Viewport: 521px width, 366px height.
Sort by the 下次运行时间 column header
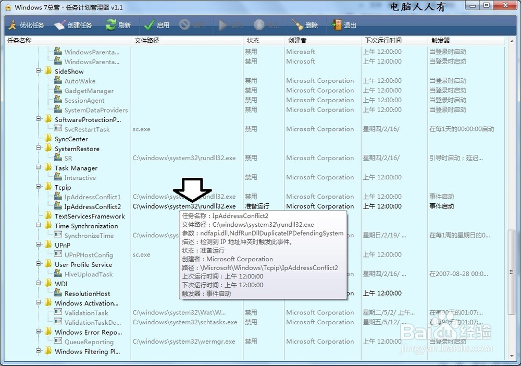tap(394, 41)
